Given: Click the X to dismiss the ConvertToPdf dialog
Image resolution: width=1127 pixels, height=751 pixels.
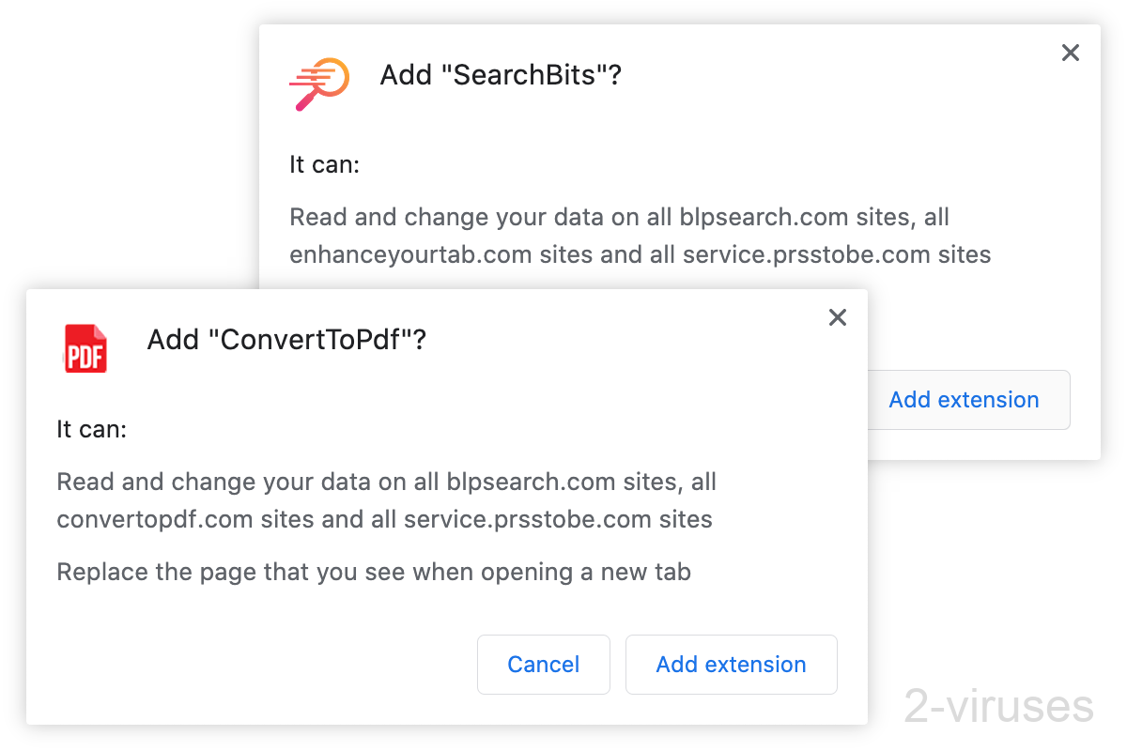Looking at the screenshot, I should tap(837, 317).
